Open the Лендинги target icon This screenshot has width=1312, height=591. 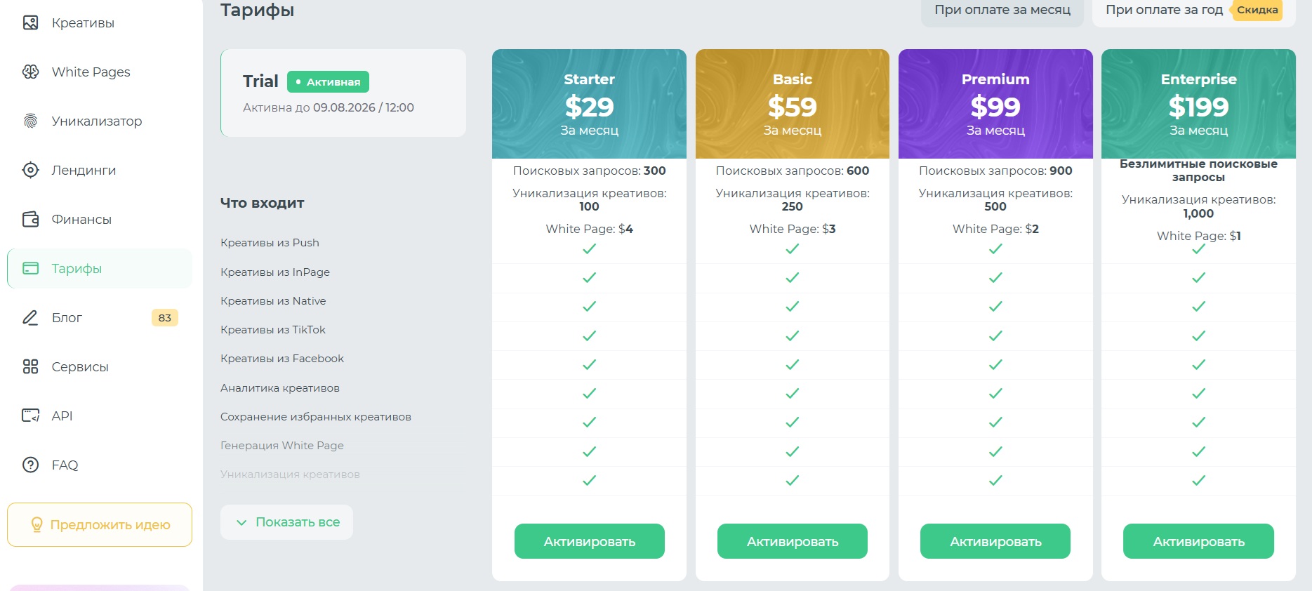pyautogui.click(x=30, y=170)
